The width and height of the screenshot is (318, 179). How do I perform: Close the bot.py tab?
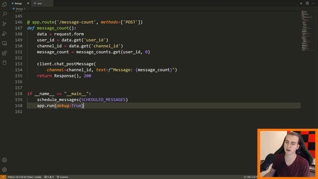coord(28,3)
